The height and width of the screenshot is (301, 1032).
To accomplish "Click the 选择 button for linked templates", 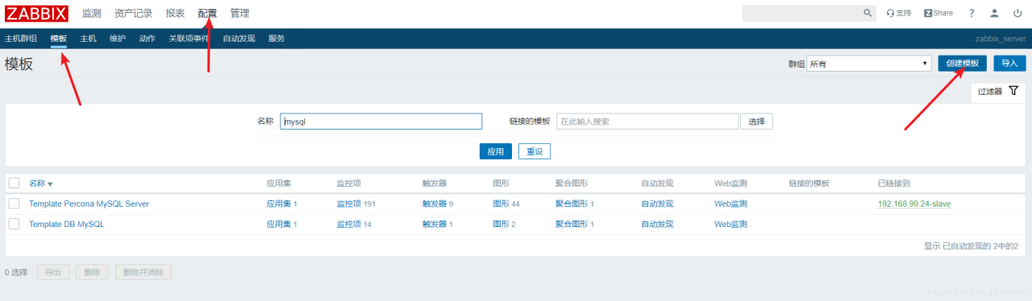I will (x=756, y=122).
